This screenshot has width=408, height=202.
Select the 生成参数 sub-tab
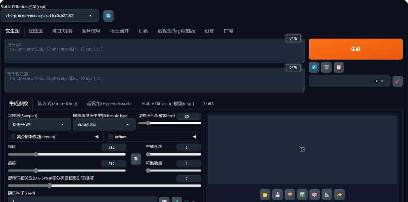click(x=19, y=103)
